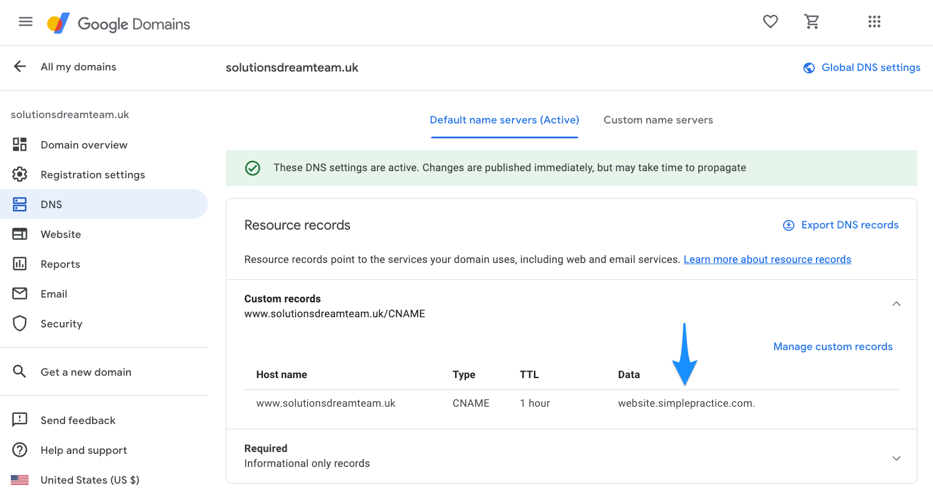Open the Google apps grid
The image size is (933, 492).
(874, 22)
